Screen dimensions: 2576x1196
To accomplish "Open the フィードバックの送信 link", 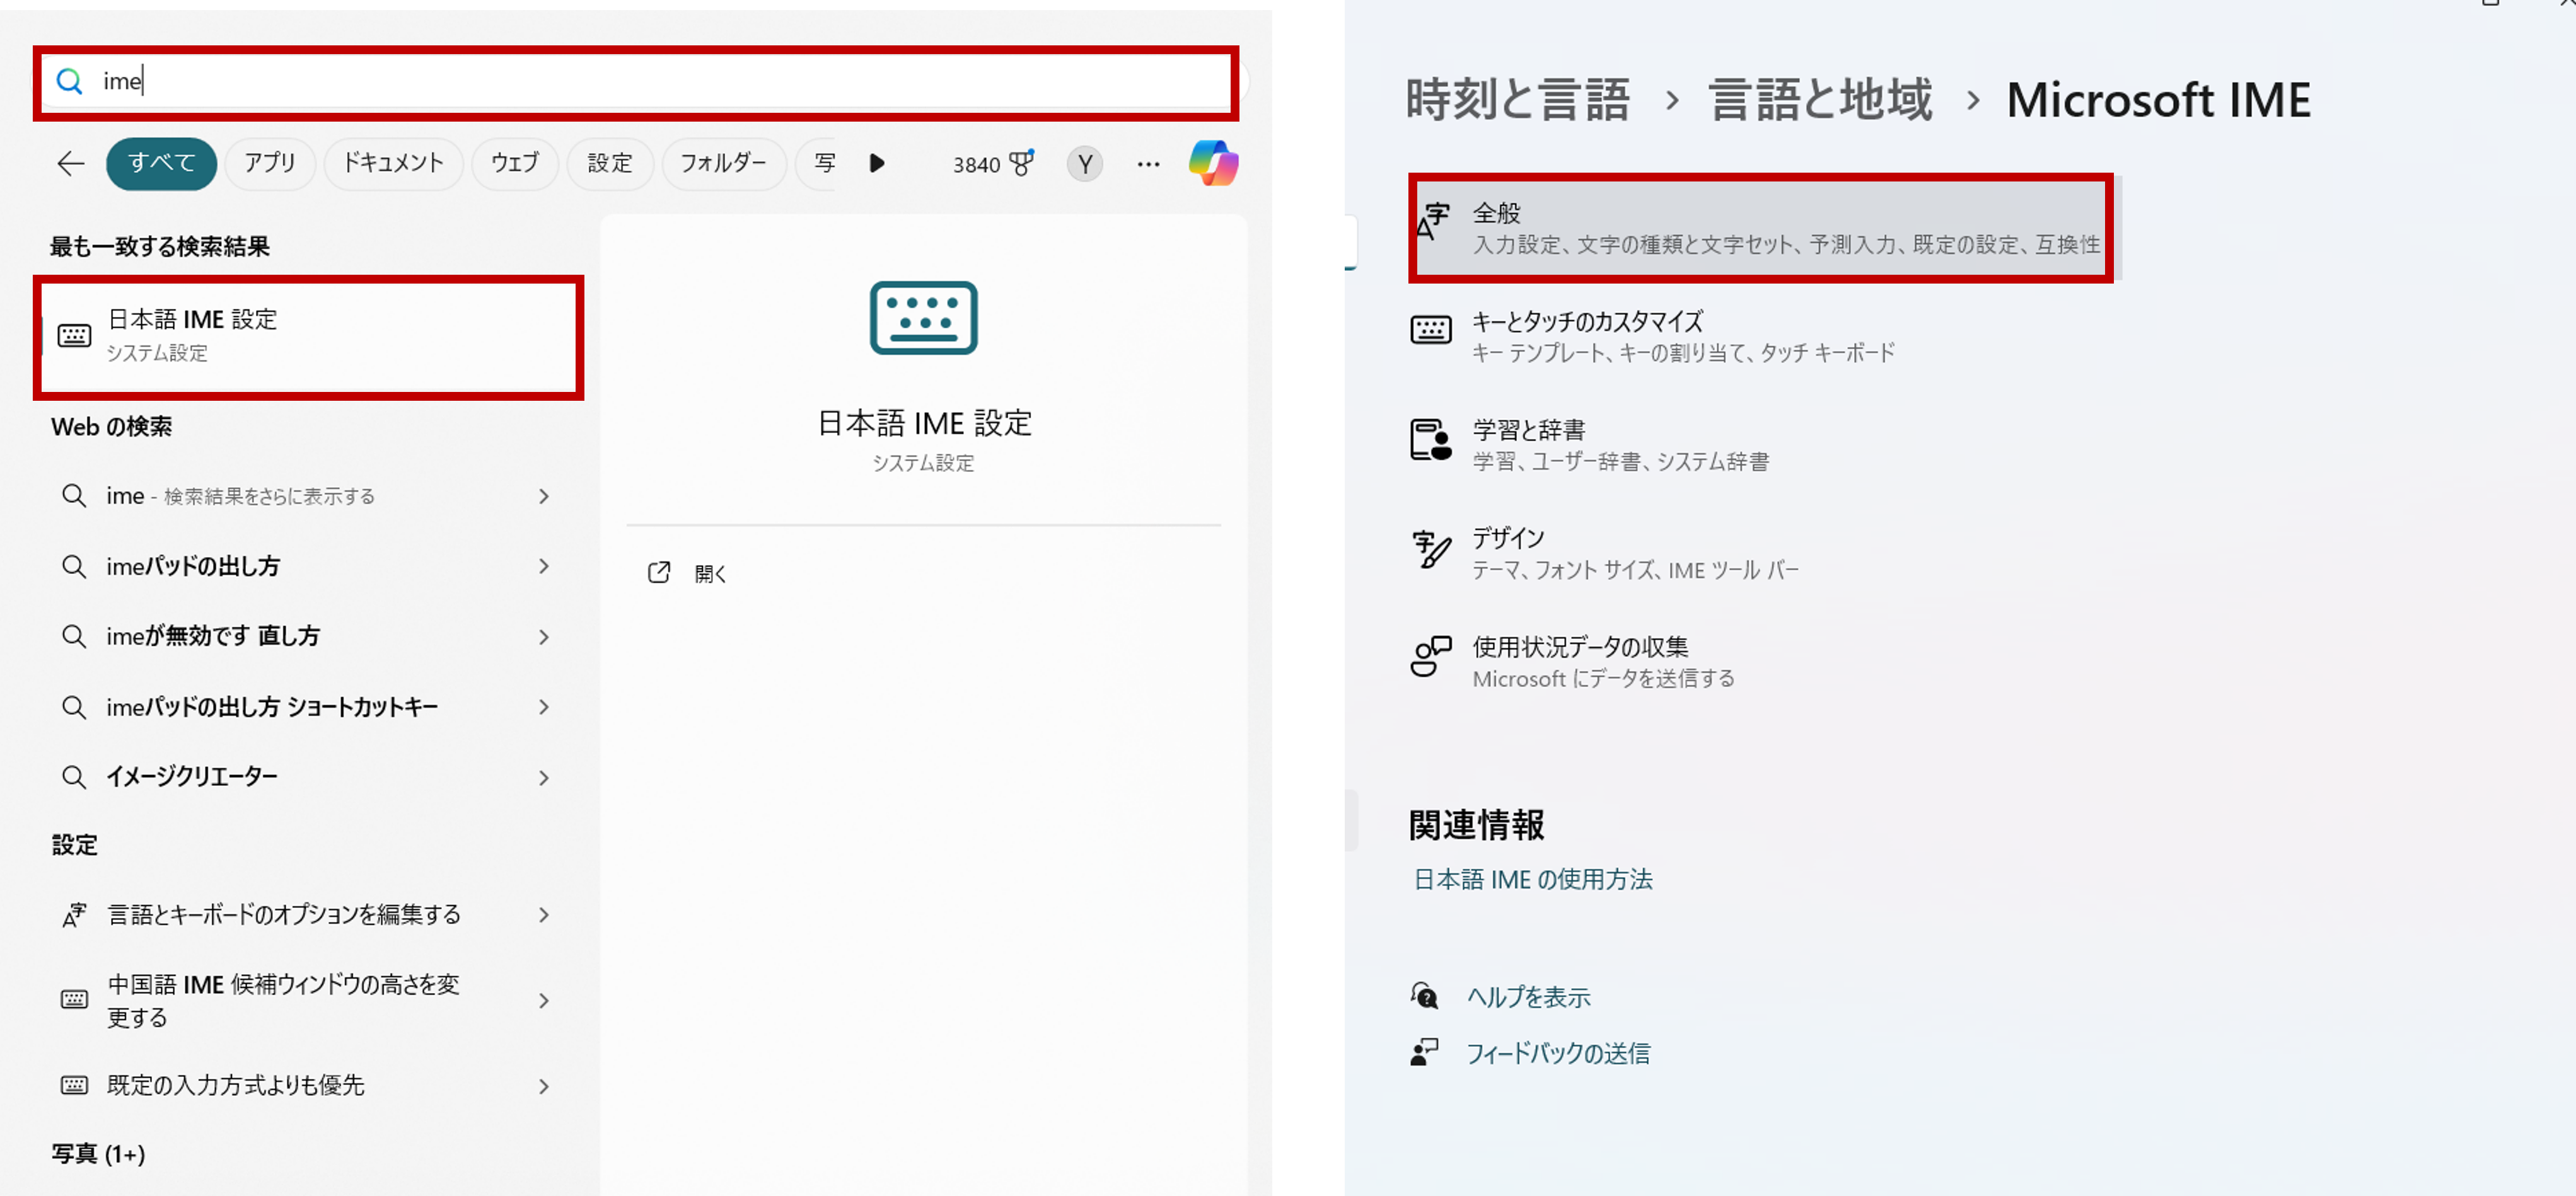I will click(x=1558, y=1052).
